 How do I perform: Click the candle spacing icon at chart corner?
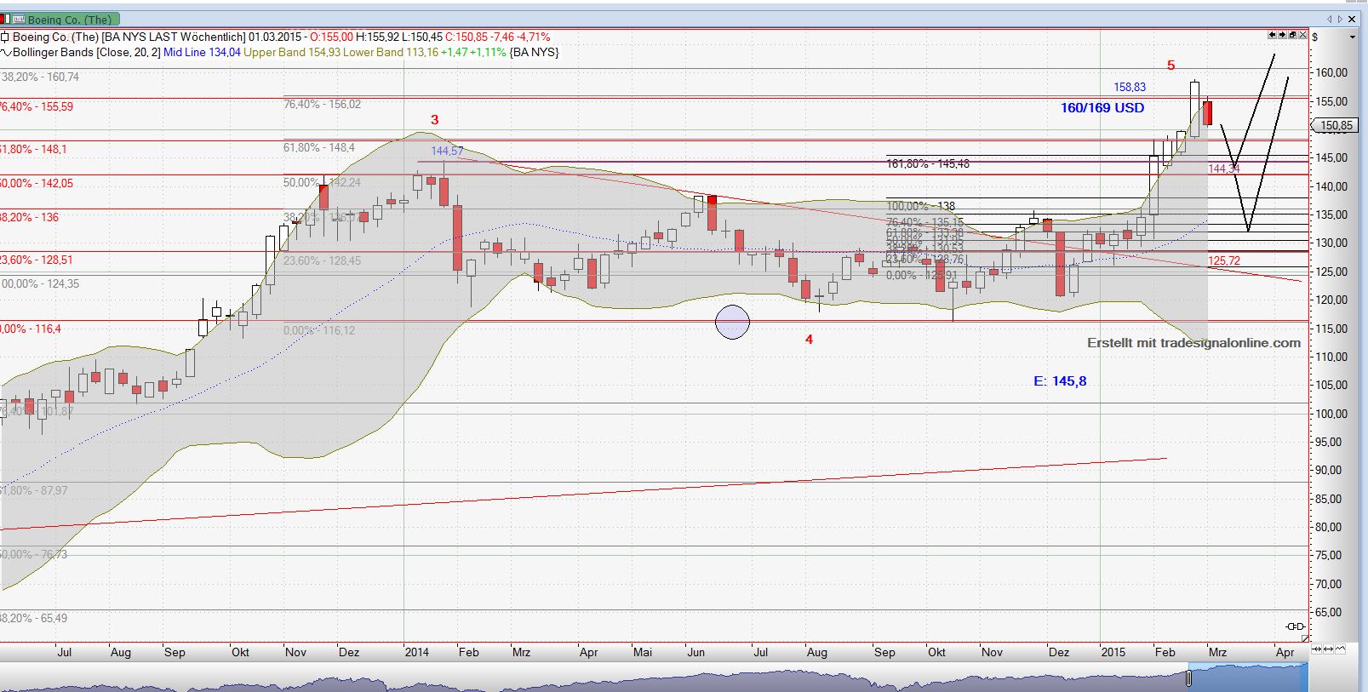click(x=1295, y=626)
